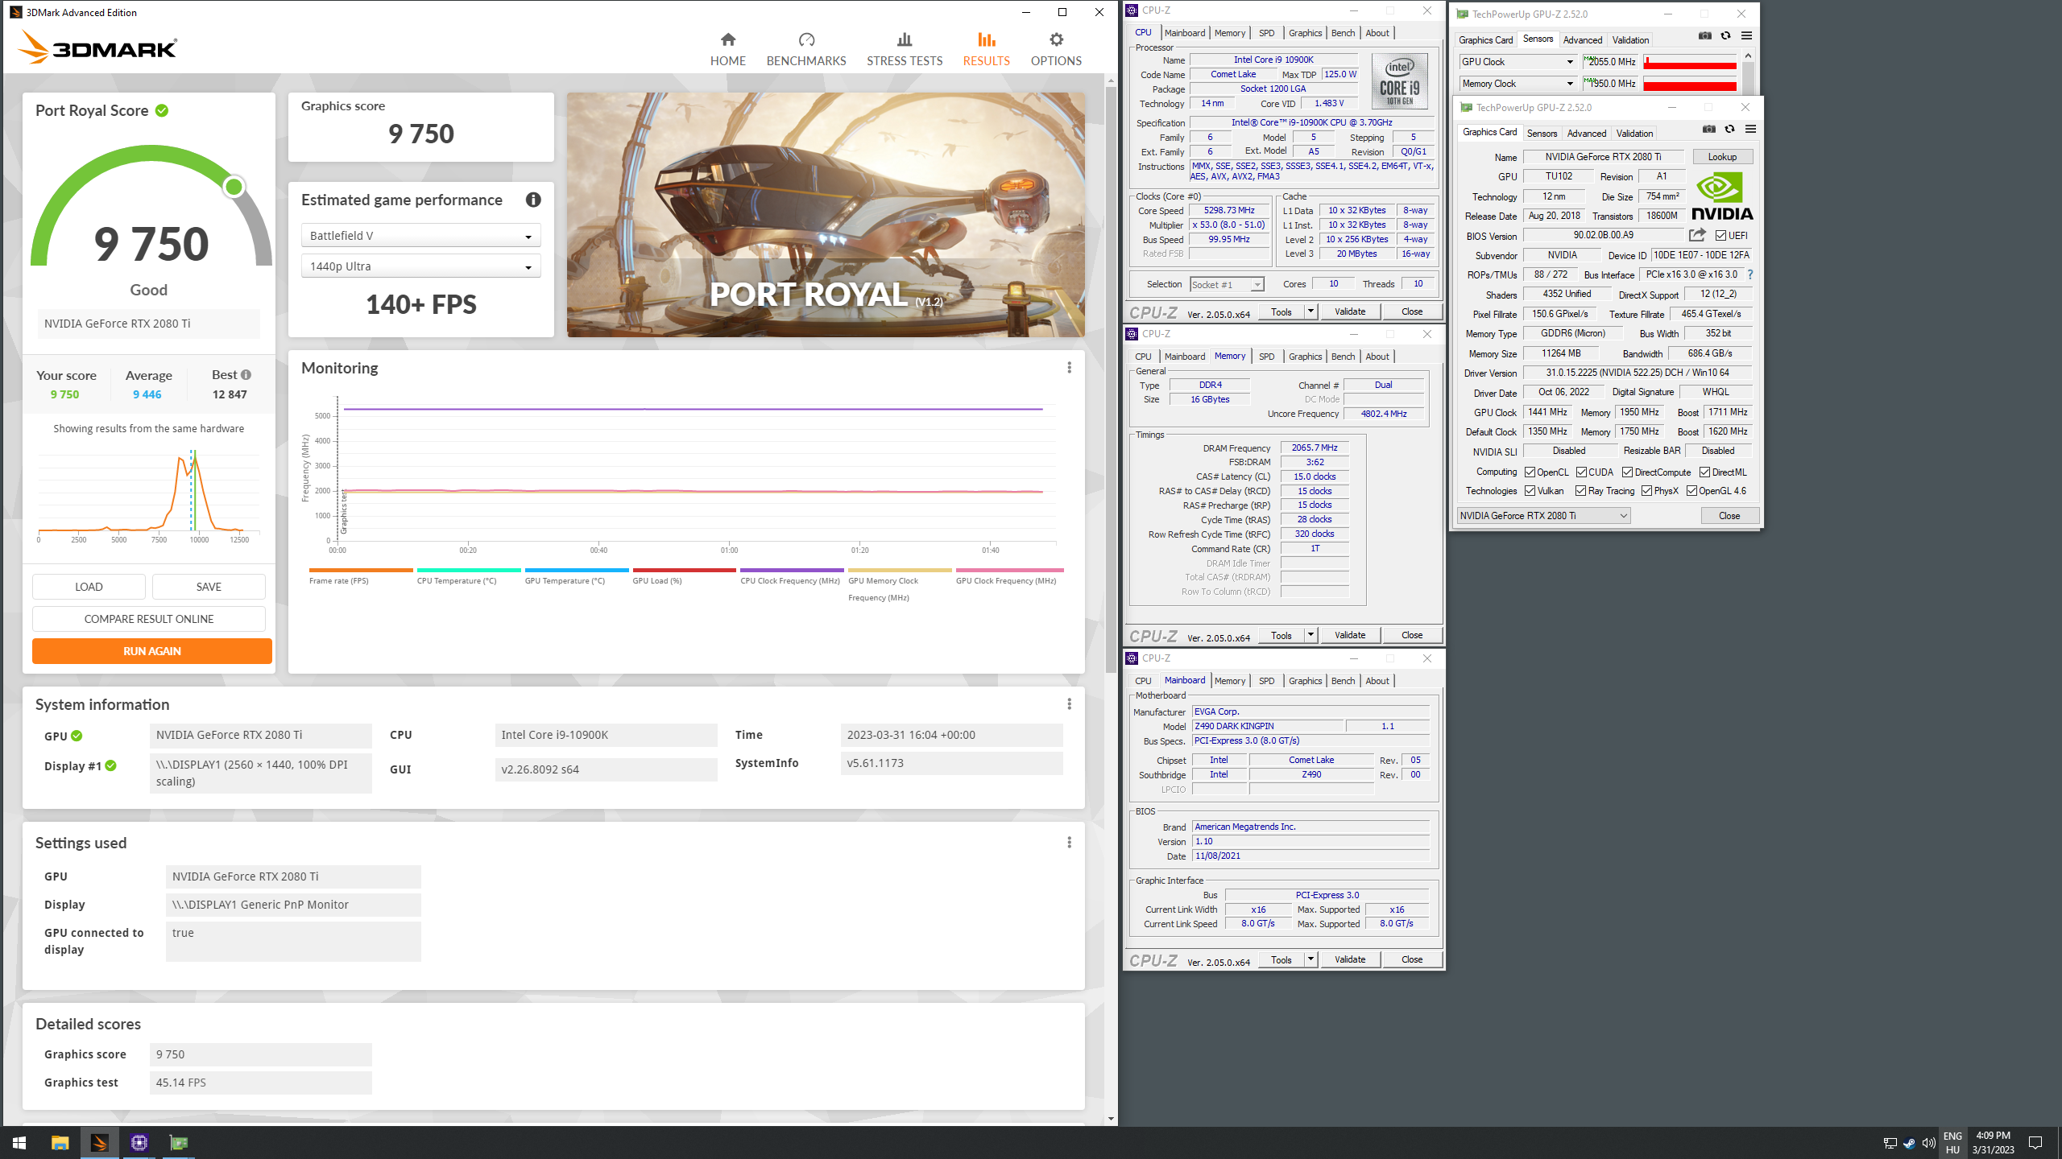Click Validate in CPU-Z CPU window
Screen dimensions: 2062x1159
tap(1350, 311)
